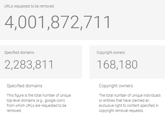Click the Copyright owners gray card
Screen dimensions: 165x117
click(127, 62)
